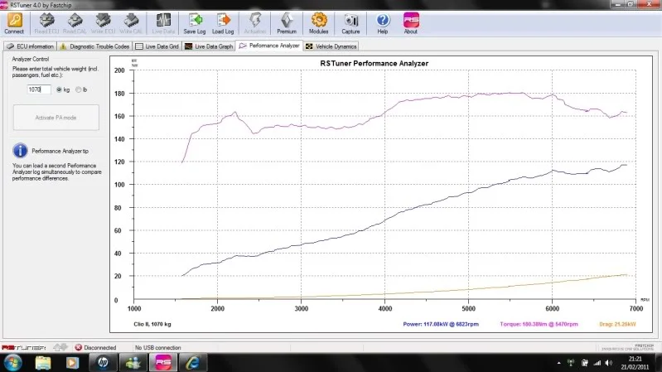Select the lb radio button

[x=79, y=89]
